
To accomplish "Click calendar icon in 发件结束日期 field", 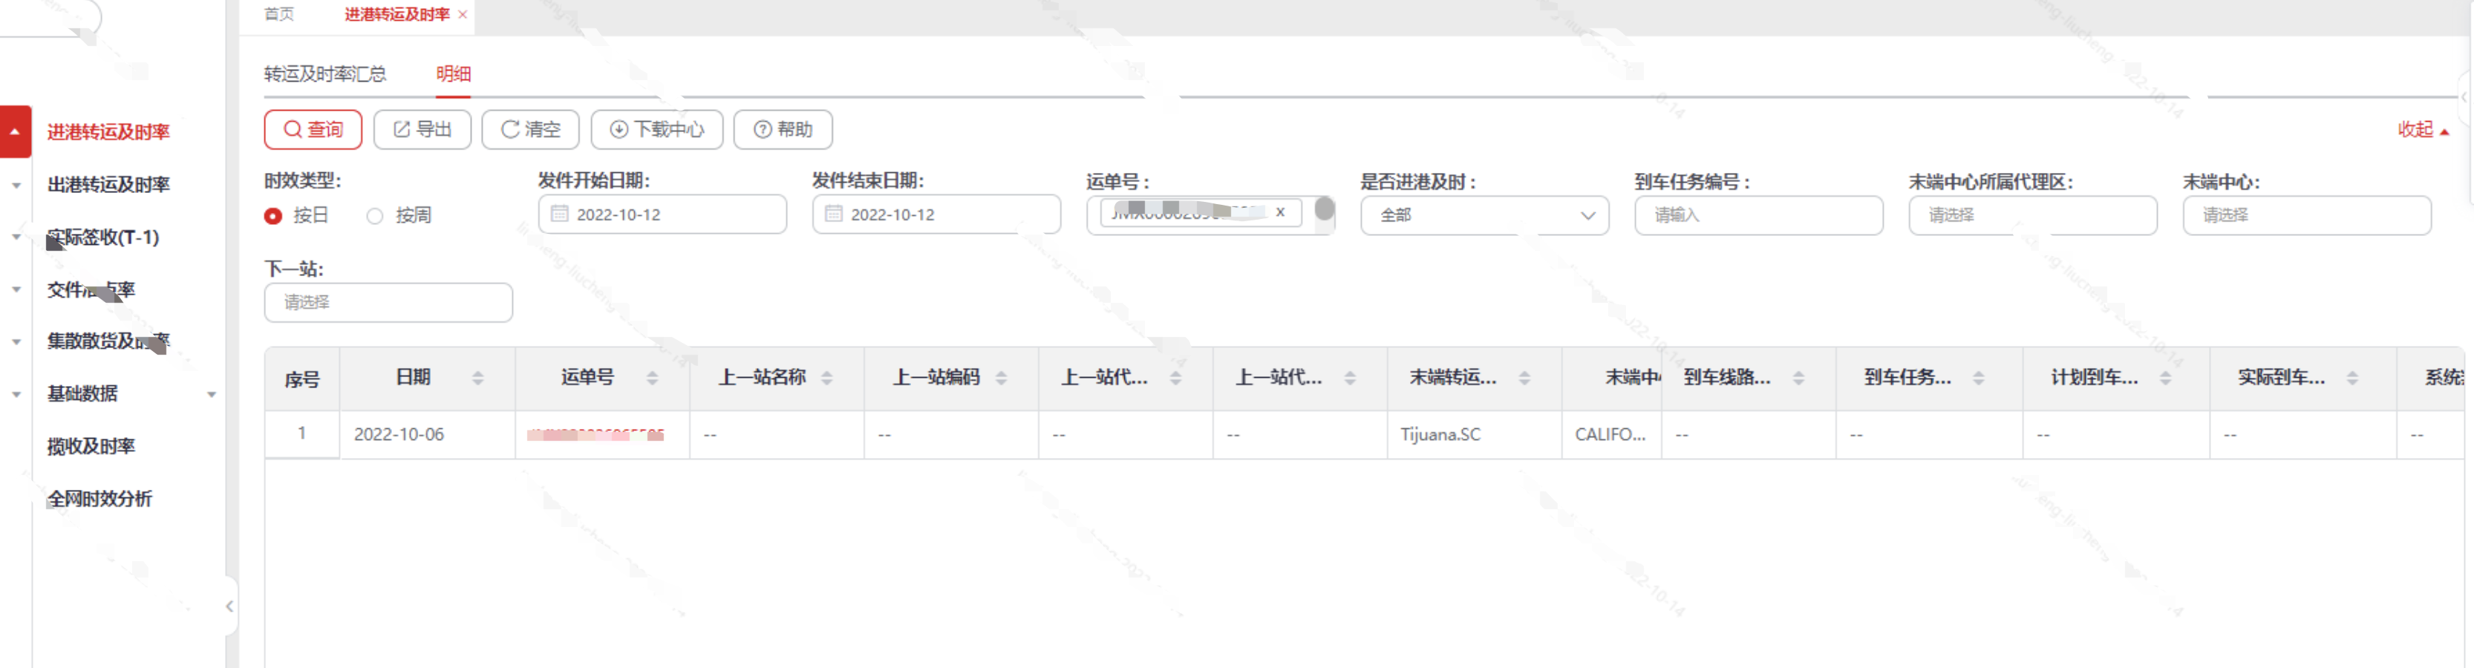I will click(834, 214).
